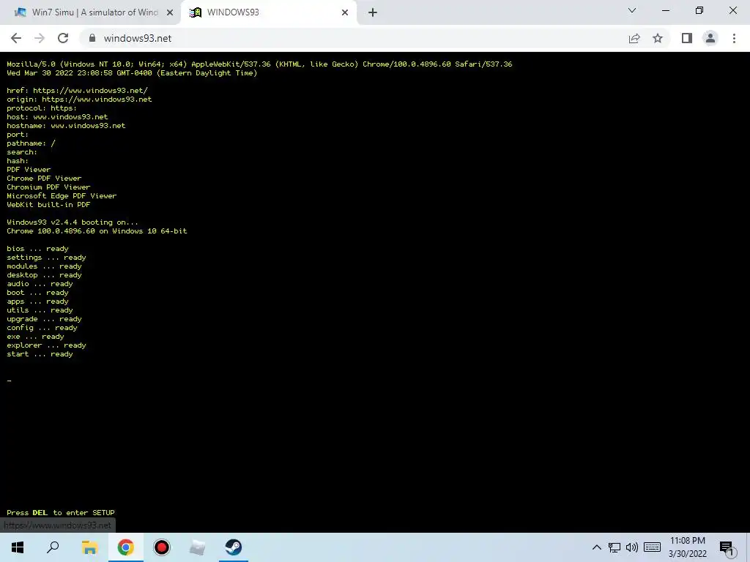750x562 pixels.
Task: Open the taskbar clock and calendar
Action: point(687,547)
